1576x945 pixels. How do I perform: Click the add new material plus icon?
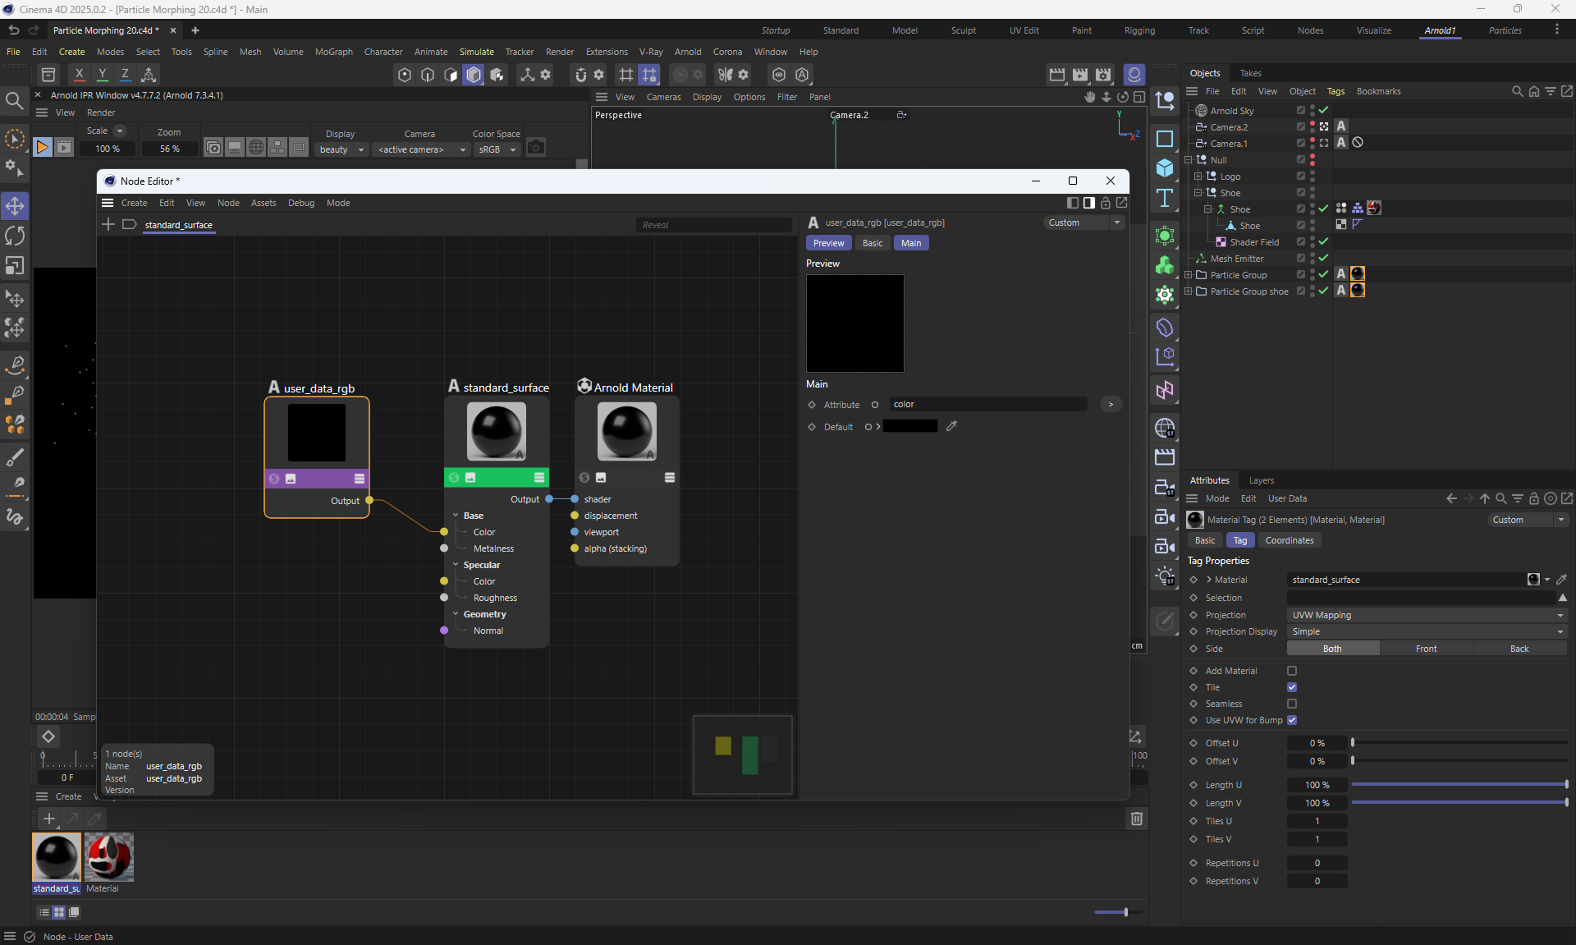tap(48, 819)
